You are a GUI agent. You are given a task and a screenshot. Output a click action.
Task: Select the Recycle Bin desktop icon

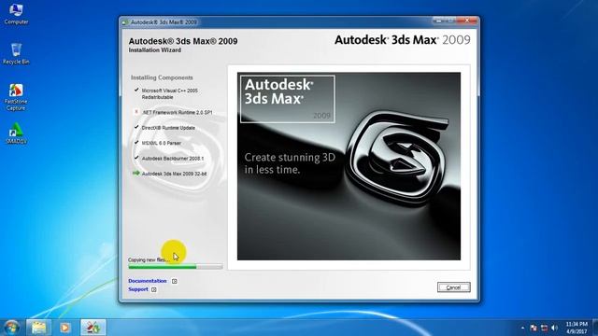16,54
